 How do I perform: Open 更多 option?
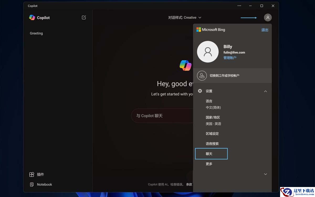(209, 164)
